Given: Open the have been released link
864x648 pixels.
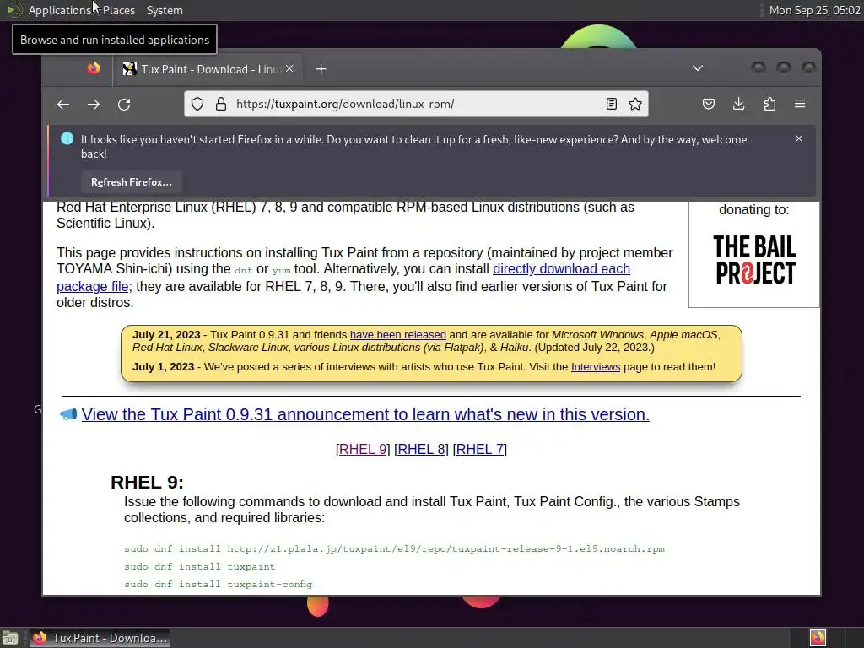Looking at the screenshot, I should [398, 334].
